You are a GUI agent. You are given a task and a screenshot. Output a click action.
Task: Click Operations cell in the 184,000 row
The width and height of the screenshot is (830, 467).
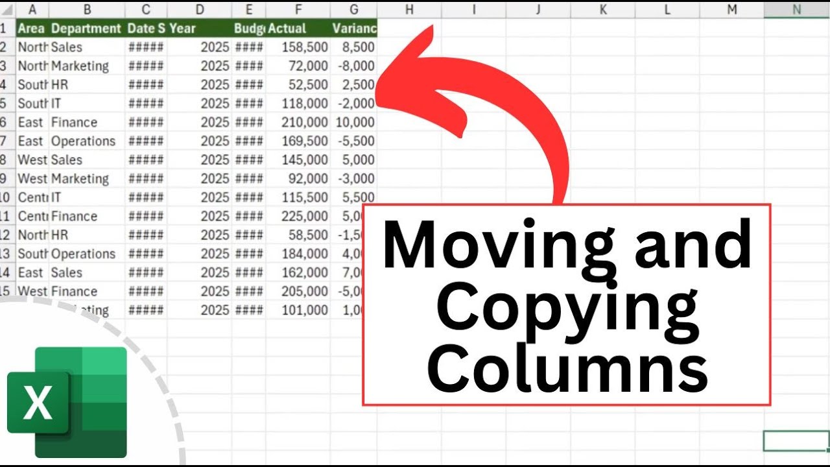(88, 254)
